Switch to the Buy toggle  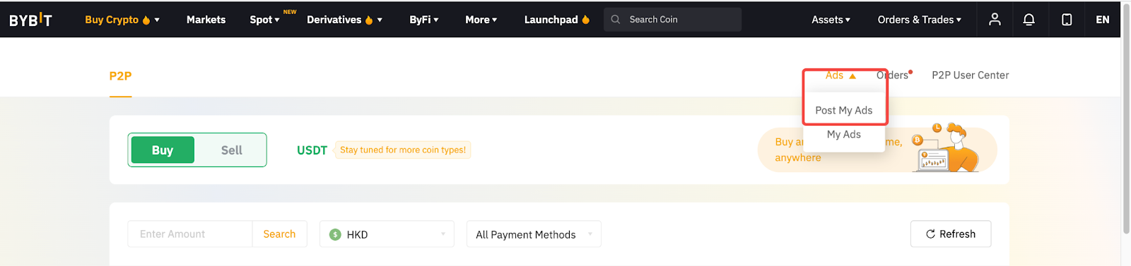[x=163, y=150]
